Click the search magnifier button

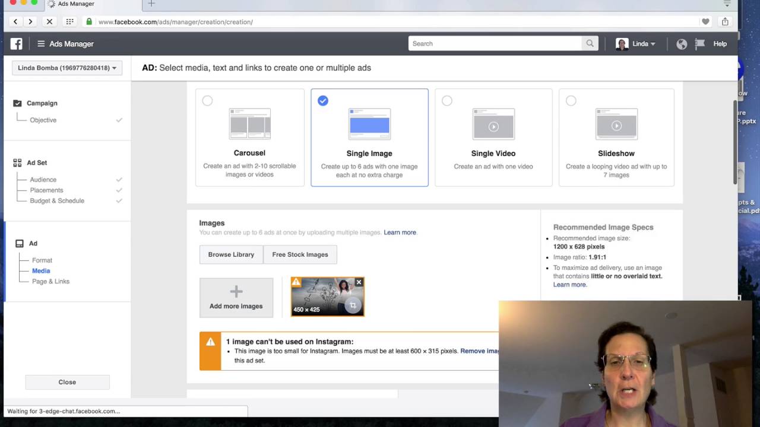coord(590,43)
